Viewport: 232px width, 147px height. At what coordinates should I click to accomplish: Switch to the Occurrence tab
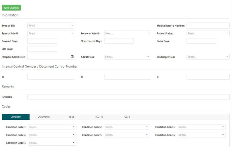point(43,117)
